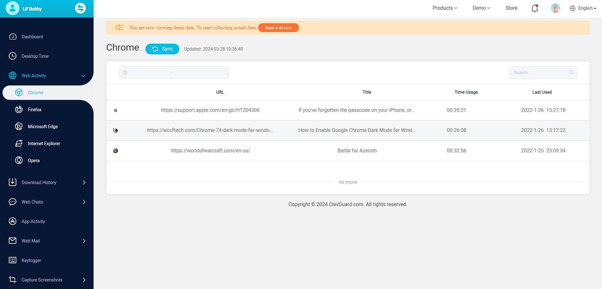The height and width of the screenshot is (289, 602).
Task: Click the Keylogger keyboard icon
Action: [x=13, y=260]
